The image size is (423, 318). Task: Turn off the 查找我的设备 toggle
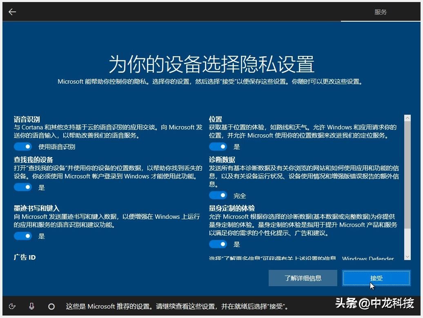click(22, 187)
